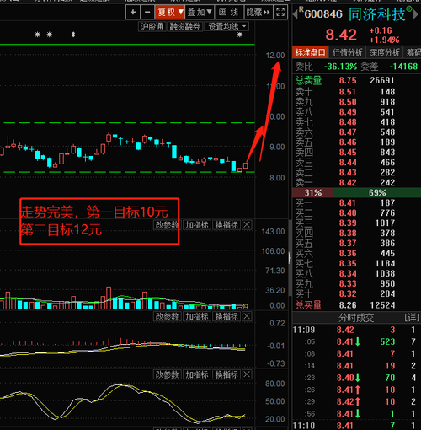Toggle the 融资融券 tag

pyautogui.click(x=185, y=27)
